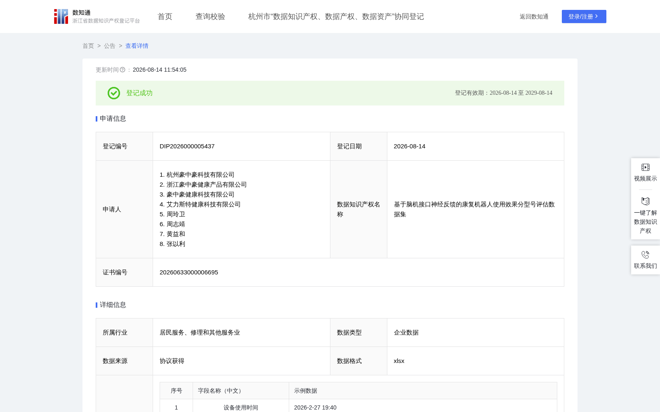Image resolution: width=660 pixels, height=412 pixels.
Task: Click applicant 艾力斯特健康科技有限公司
Action: tap(204, 204)
